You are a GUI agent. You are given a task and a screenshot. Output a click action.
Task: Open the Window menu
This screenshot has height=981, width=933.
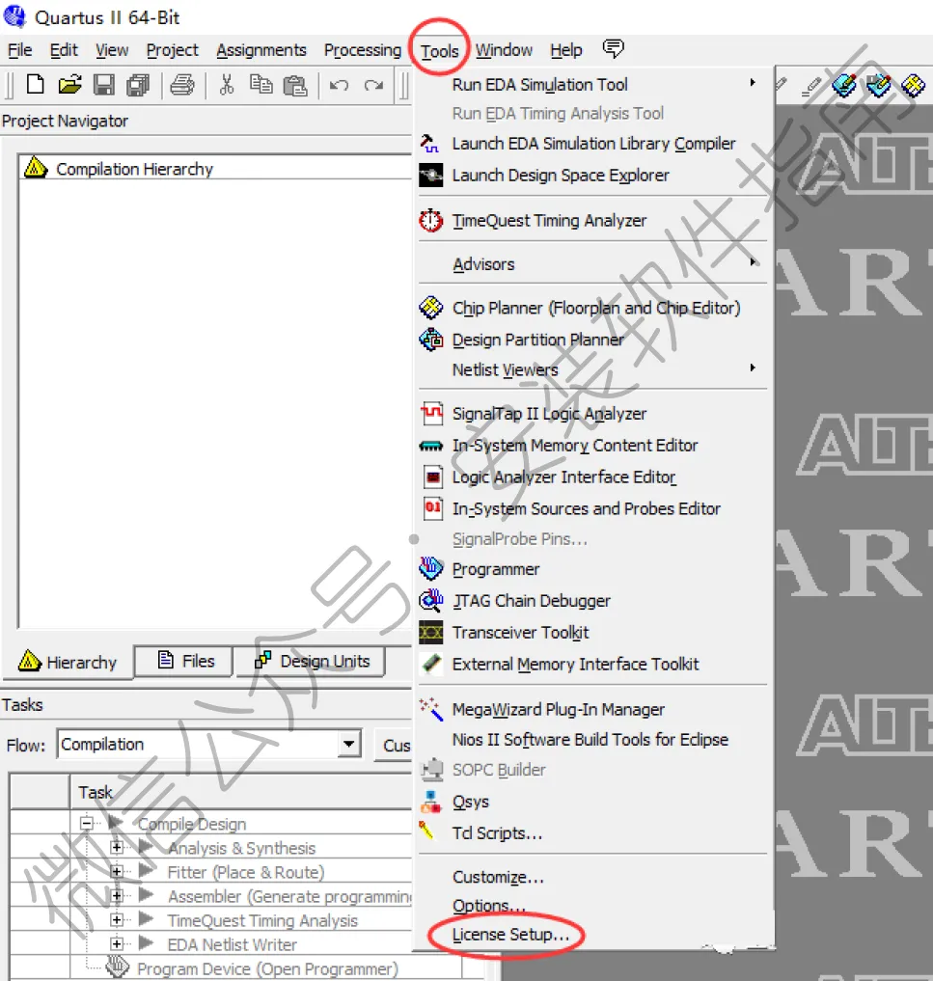tap(504, 50)
